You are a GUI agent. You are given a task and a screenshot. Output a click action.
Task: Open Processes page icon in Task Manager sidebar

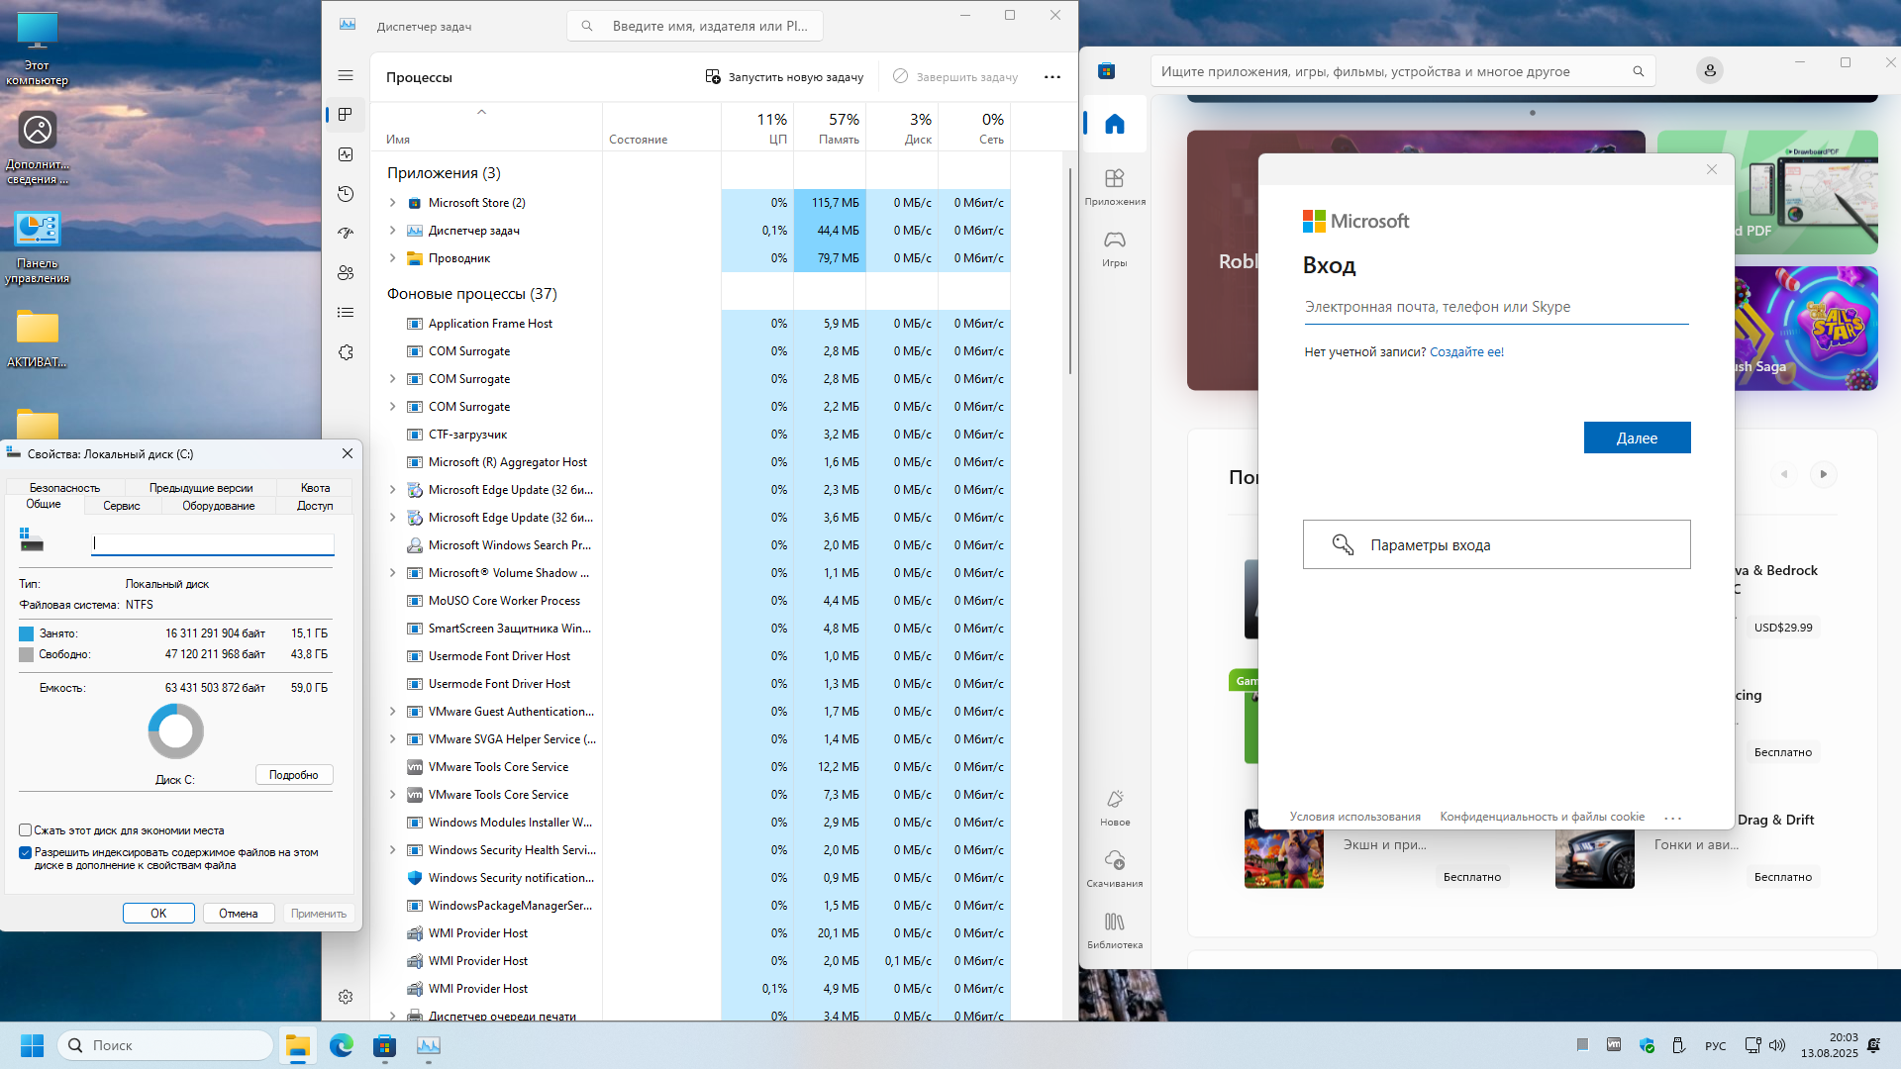[346, 115]
